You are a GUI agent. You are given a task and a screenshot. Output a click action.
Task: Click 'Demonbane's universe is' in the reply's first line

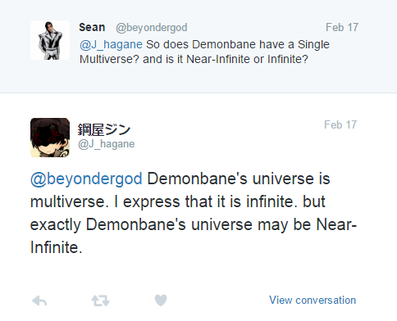tap(239, 179)
